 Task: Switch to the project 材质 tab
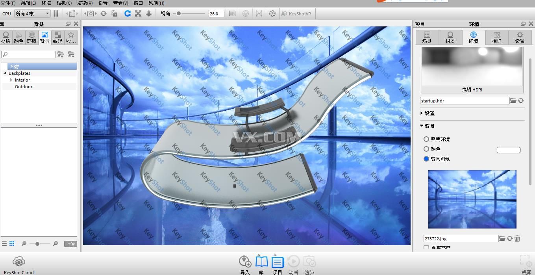[x=450, y=37]
